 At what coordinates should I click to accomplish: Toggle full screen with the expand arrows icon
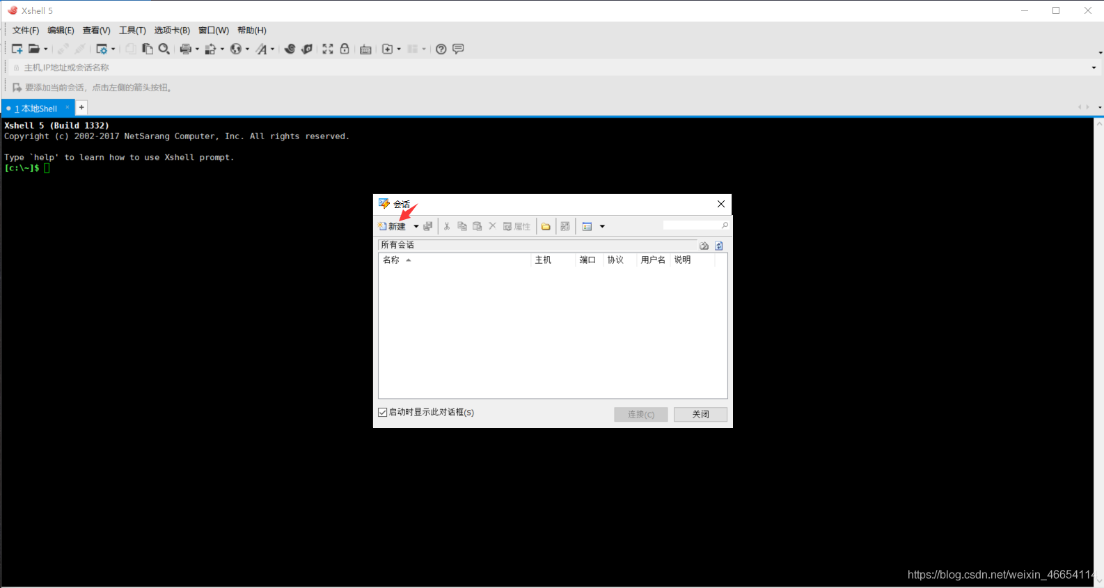[x=328, y=49]
